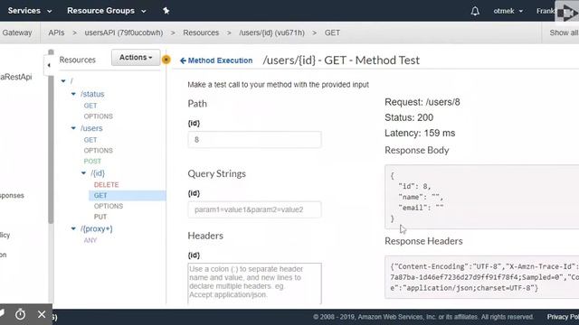This screenshot has height=325, width=579.
Task: Click the X icon in bottom overlay
Action: (x=42, y=314)
